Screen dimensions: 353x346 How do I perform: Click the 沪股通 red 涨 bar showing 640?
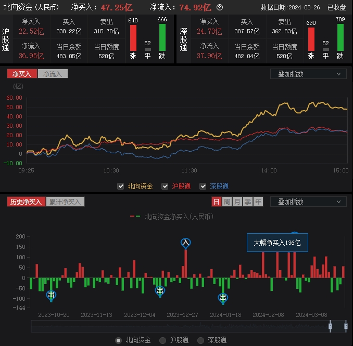click(133, 38)
